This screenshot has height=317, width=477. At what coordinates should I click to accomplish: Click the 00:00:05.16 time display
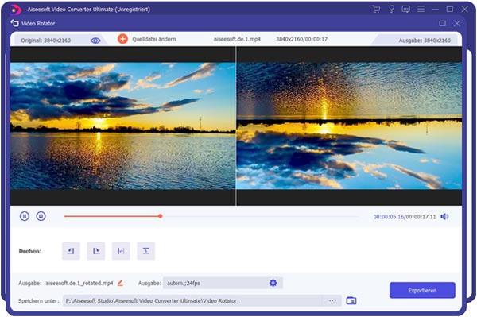(389, 217)
